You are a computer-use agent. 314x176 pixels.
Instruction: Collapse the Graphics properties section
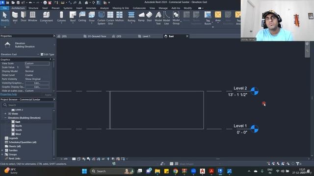[x=51, y=60]
